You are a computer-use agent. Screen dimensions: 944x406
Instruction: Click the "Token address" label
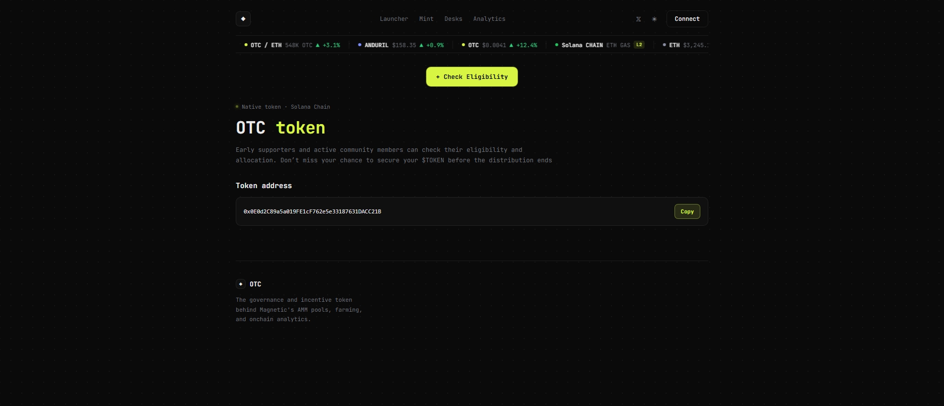(264, 186)
